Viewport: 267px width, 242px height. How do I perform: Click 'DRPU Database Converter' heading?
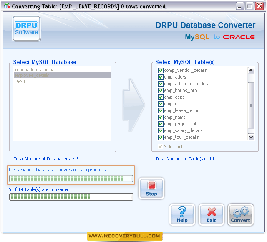205,25
